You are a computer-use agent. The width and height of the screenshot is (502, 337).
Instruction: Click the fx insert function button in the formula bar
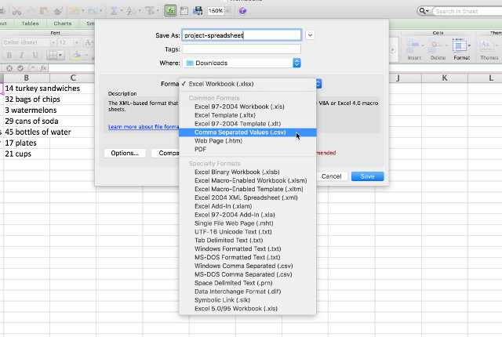(43, 67)
